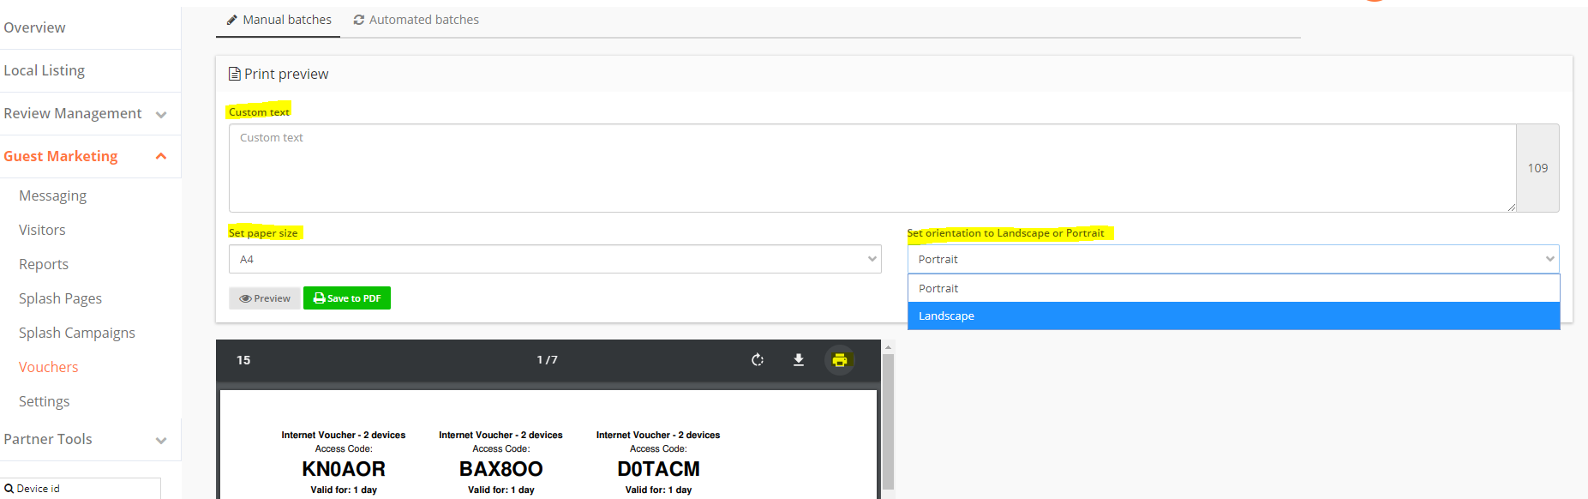The width and height of the screenshot is (1588, 499).
Task: Open Vouchers page
Action: tap(48, 367)
